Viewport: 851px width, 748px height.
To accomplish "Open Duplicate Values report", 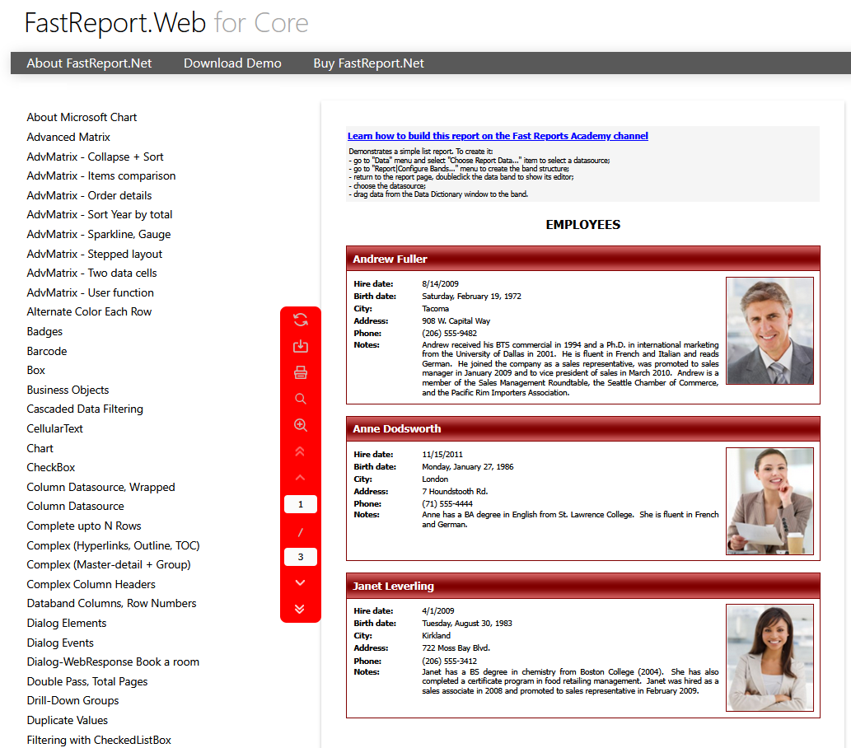I will click(x=68, y=720).
